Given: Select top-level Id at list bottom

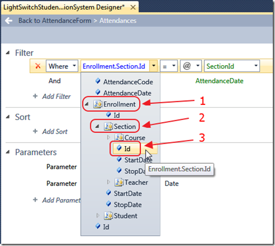Looking at the screenshot, I should [106, 227].
